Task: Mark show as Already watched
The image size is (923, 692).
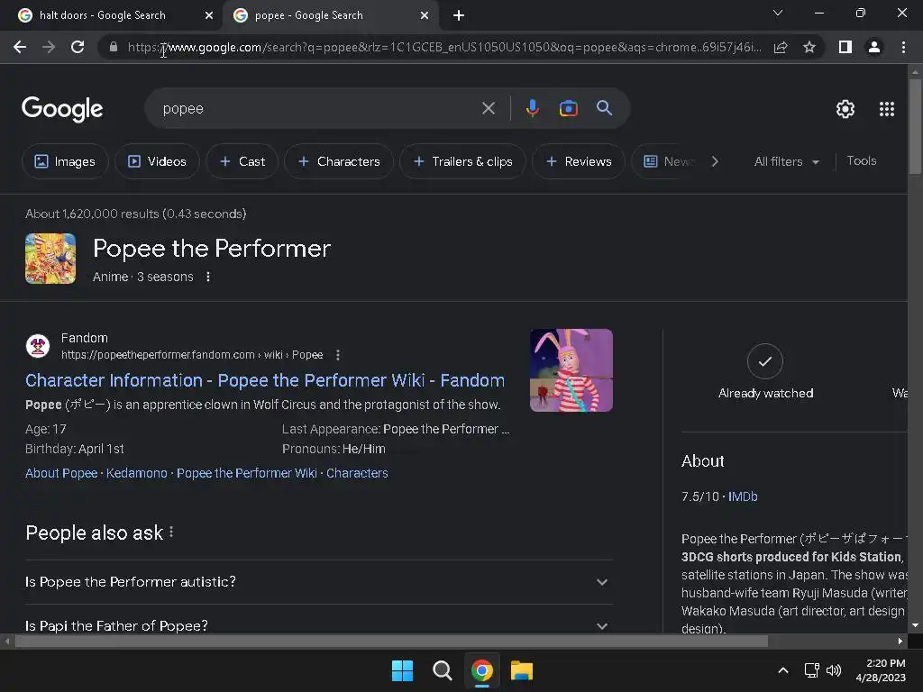Action: point(765,372)
